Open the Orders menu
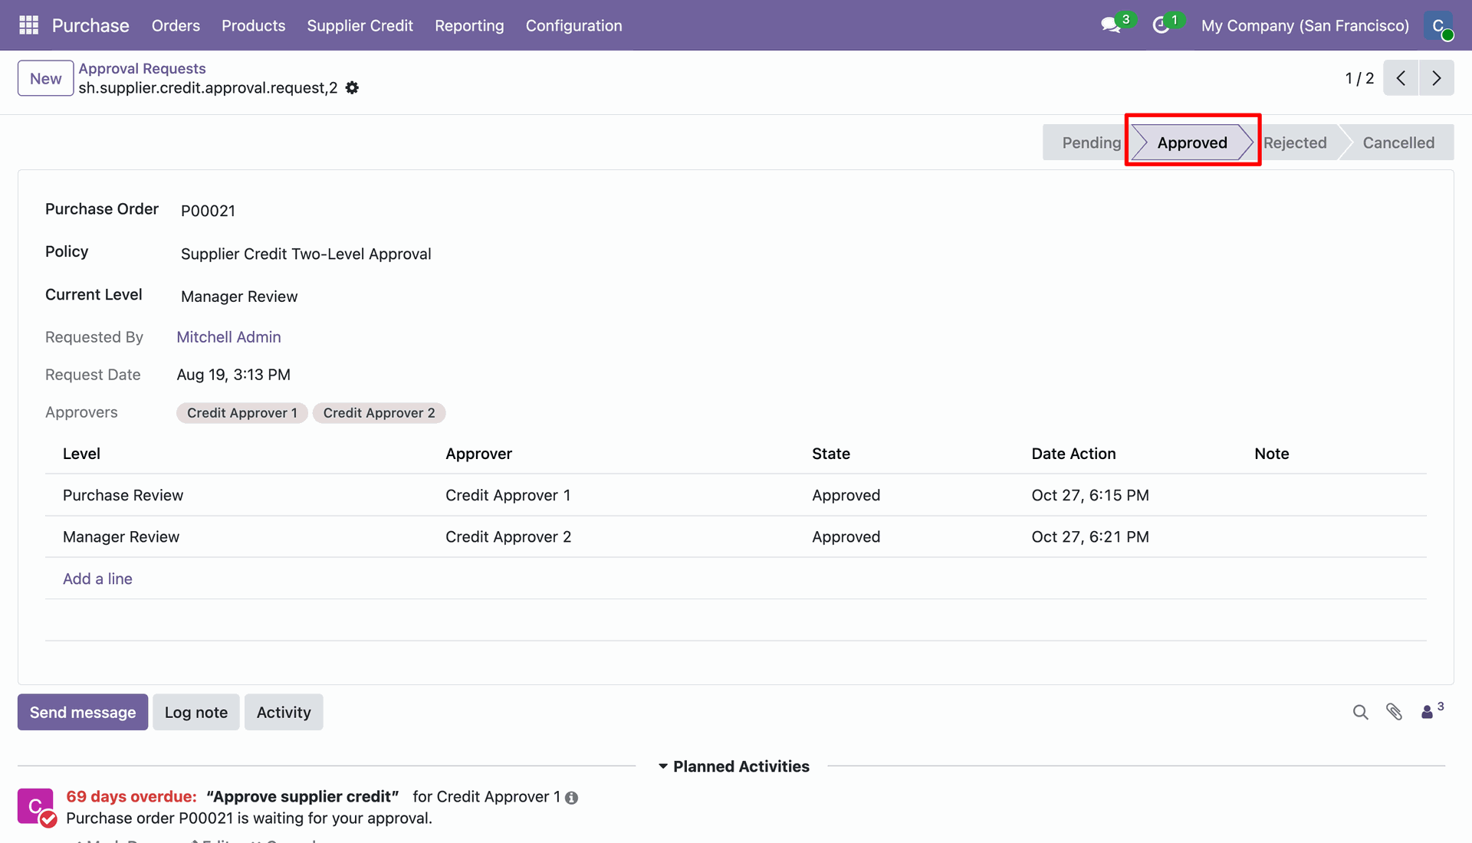This screenshot has height=843, width=1472. pyautogui.click(x=176, y=25)
